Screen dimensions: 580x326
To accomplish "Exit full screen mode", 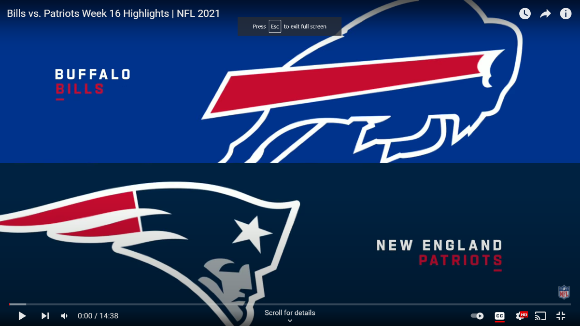I will 561,316.
